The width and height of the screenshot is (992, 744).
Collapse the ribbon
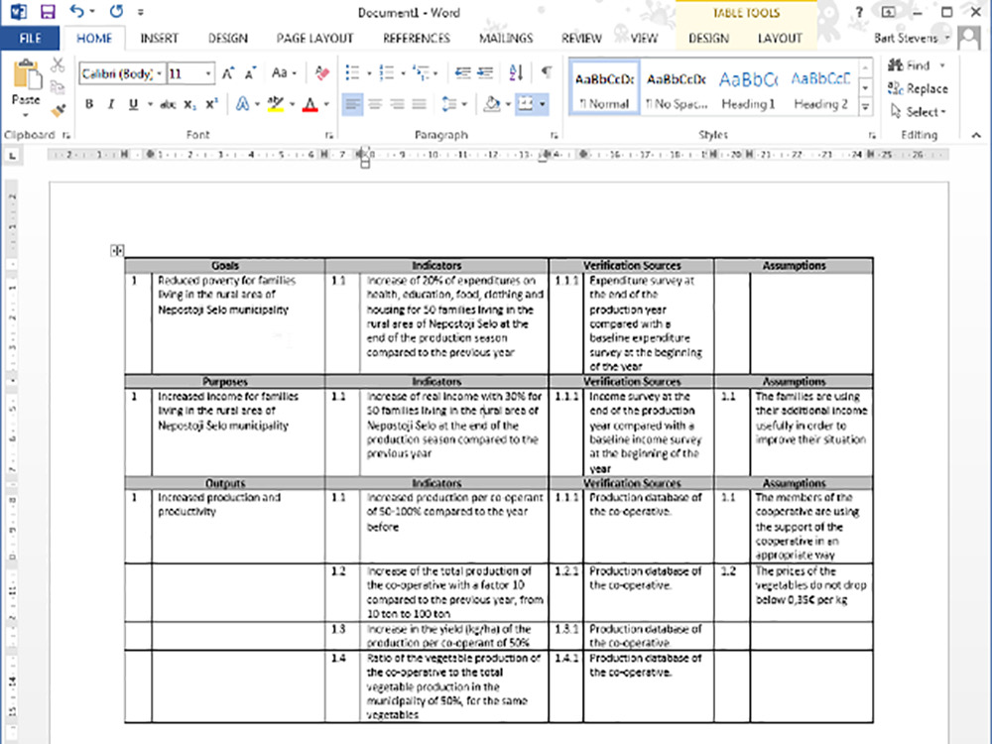[x=976, y=135]
